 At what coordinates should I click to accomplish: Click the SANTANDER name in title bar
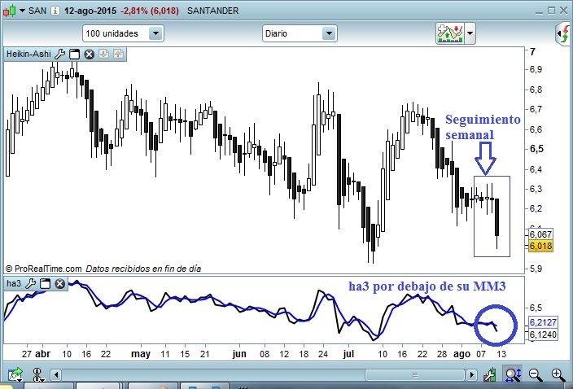212,11
